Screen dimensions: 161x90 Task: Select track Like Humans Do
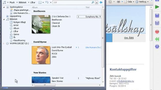93,47
